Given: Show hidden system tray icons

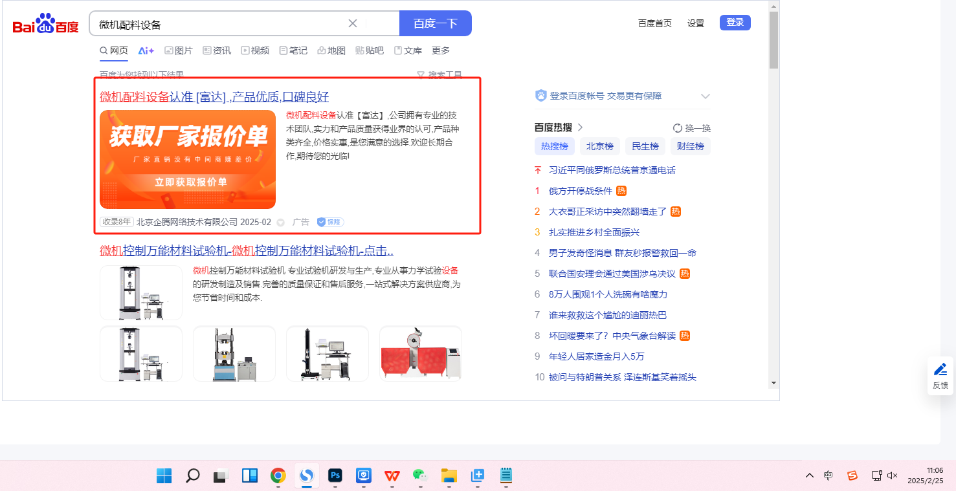Looking at the screenshot, I should click(810, 475).
